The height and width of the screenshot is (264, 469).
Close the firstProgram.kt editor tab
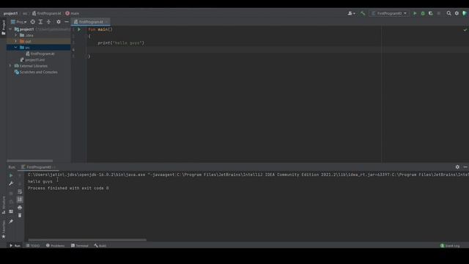(x=107, y=22)
